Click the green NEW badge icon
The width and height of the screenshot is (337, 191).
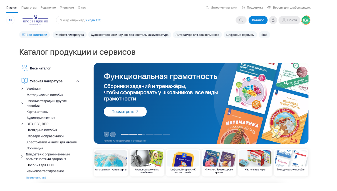306,20
